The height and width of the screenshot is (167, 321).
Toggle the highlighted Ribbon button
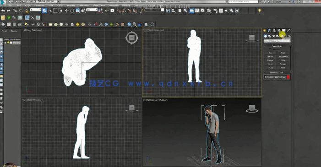(191, 11)
